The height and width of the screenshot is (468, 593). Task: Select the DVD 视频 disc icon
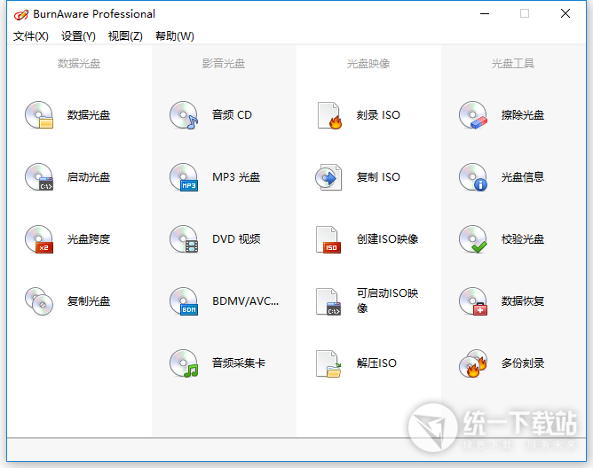coord(184,239)
